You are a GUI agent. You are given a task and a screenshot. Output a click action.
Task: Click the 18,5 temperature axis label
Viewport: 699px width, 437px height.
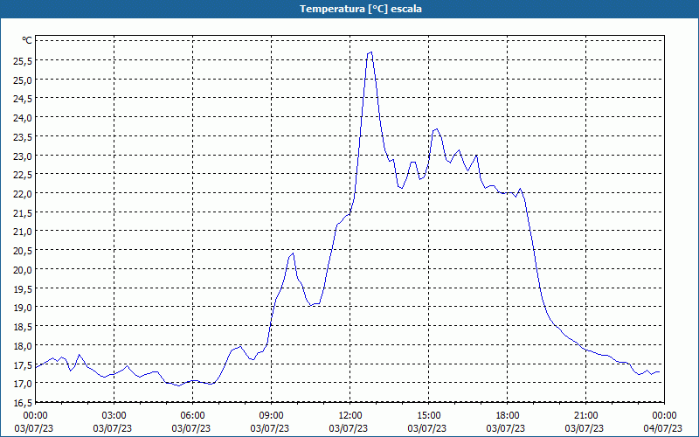[x=23, y=327]
